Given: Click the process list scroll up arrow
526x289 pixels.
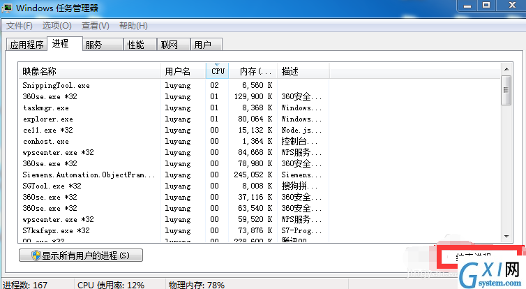Looking at the screenshot, I should pyautogui.click(x=506, y=69).
